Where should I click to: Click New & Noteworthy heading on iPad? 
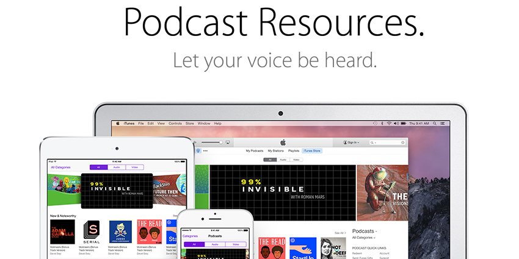pos(63,216)
